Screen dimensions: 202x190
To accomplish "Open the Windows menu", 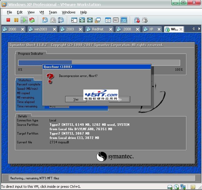I will coord(69,12).
